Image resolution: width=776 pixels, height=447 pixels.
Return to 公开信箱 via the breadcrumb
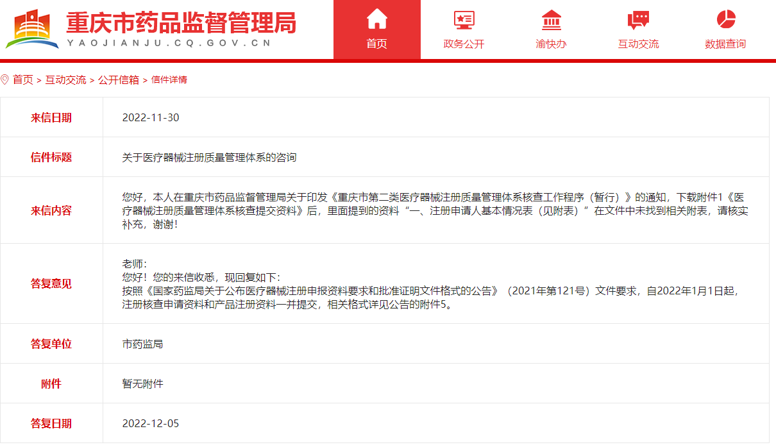click(x=119, y=80)
